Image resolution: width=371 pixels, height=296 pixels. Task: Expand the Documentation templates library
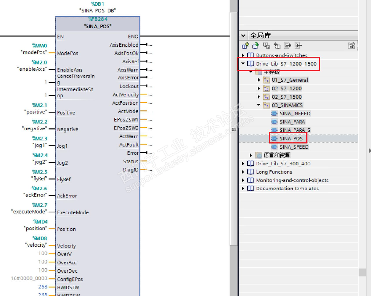243,189
